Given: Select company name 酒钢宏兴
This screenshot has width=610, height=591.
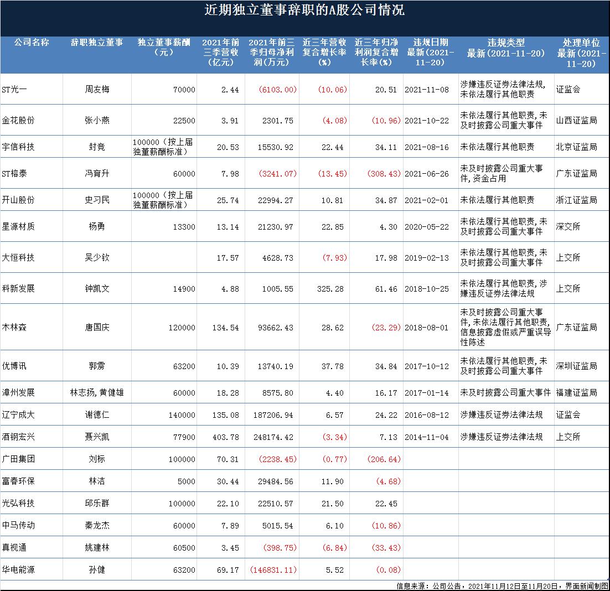Looking at the screenshot, I should coord(18,437).
